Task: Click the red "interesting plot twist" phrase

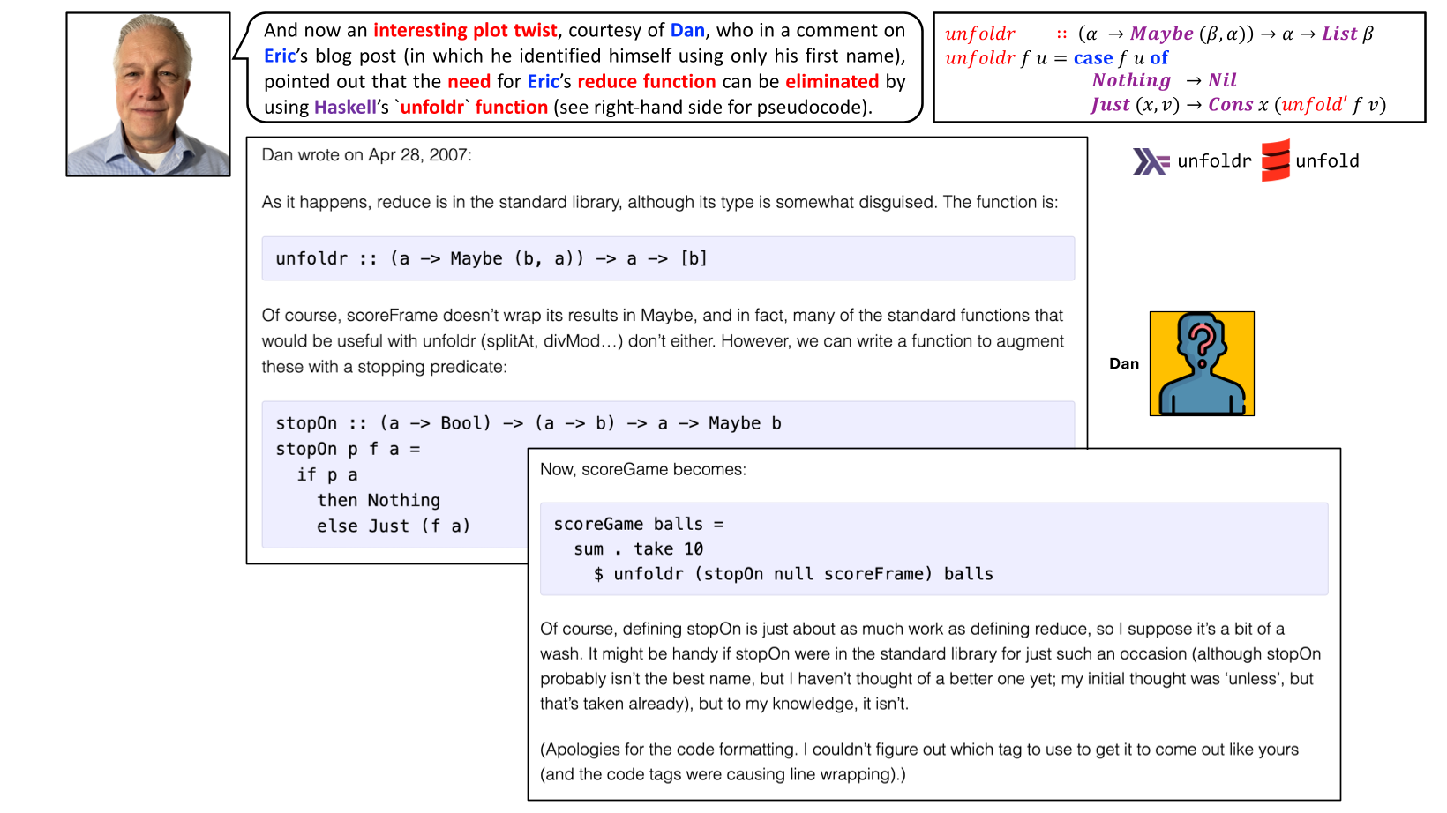Action: point(465,30)
